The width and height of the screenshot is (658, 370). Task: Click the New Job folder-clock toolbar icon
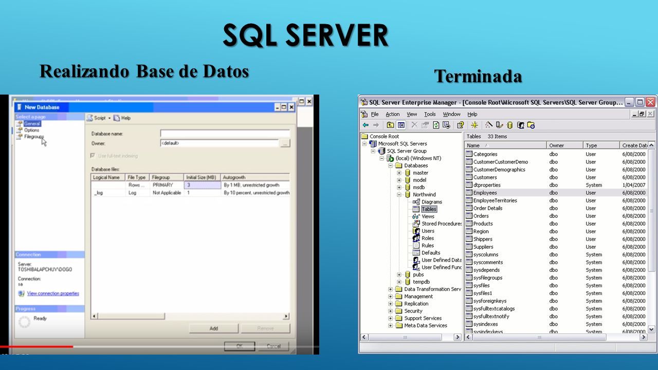[531, 125]
